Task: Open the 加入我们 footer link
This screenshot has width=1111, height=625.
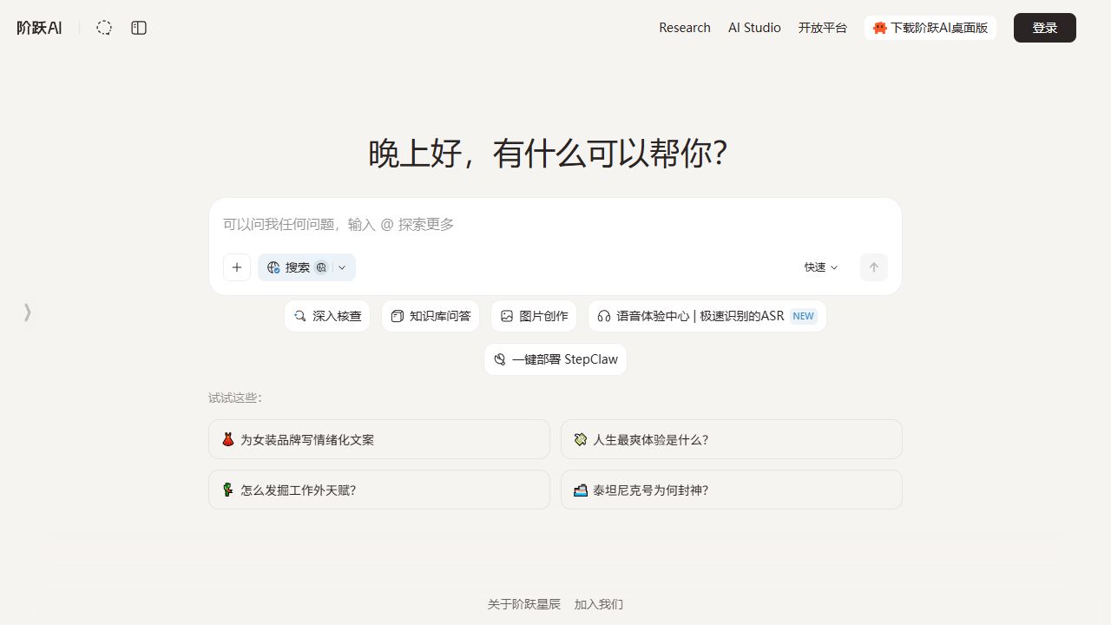Action: point(599,604)
